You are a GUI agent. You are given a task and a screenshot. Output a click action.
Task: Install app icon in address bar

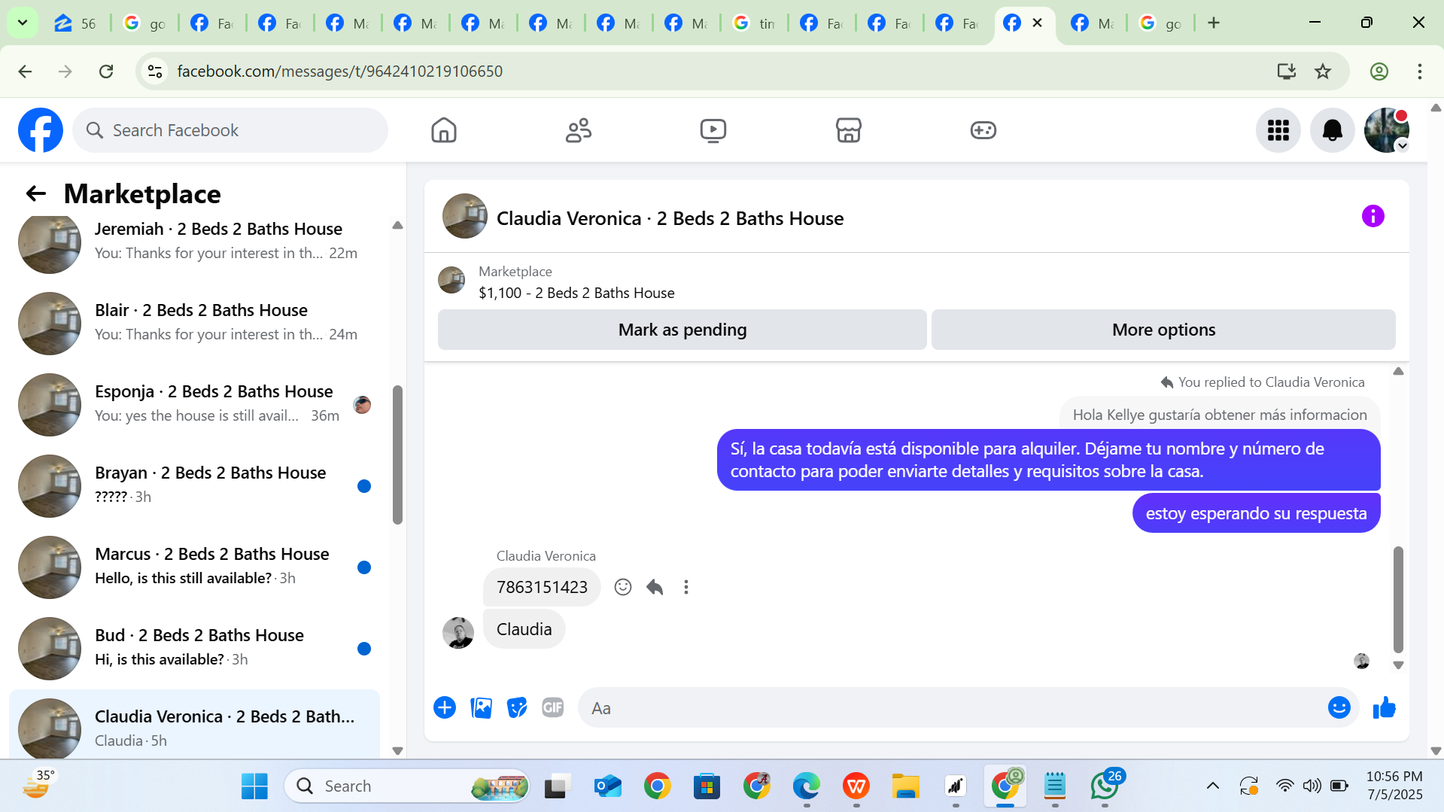(1286, 71)
